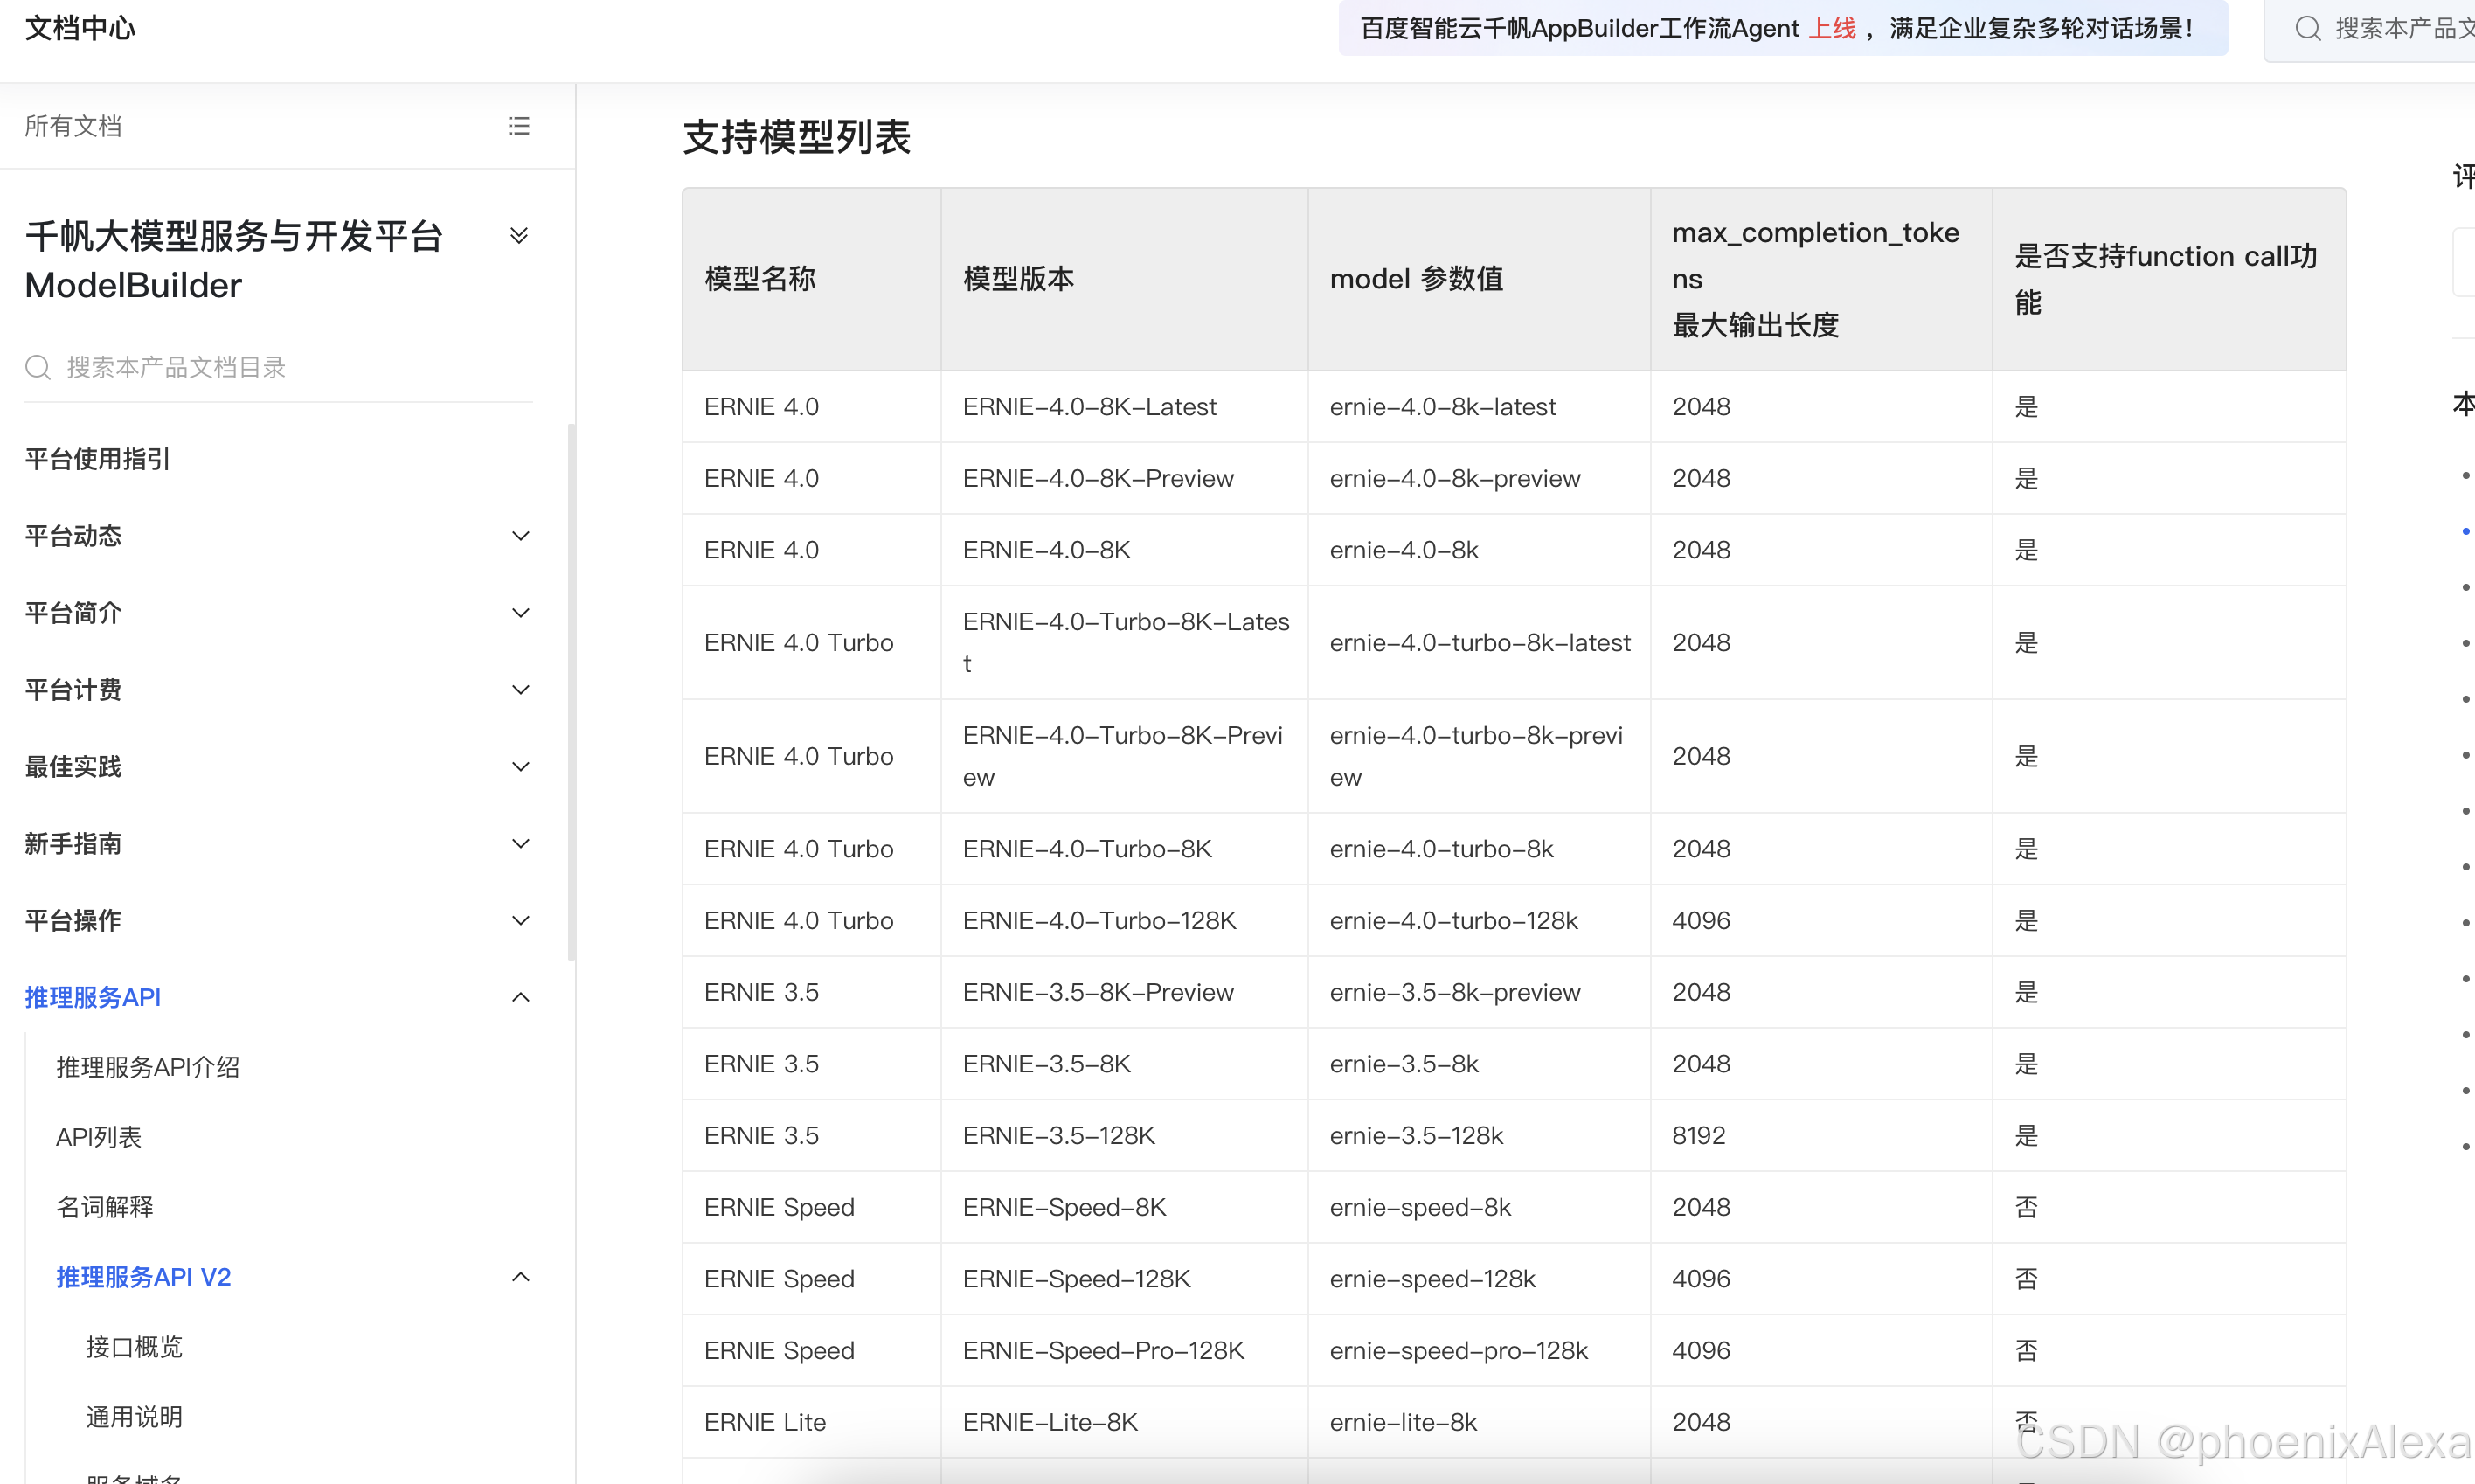Viewport: 2475px width, 1484px height.
Task: Click 所有文档 link
Action: tap(73, 126)
